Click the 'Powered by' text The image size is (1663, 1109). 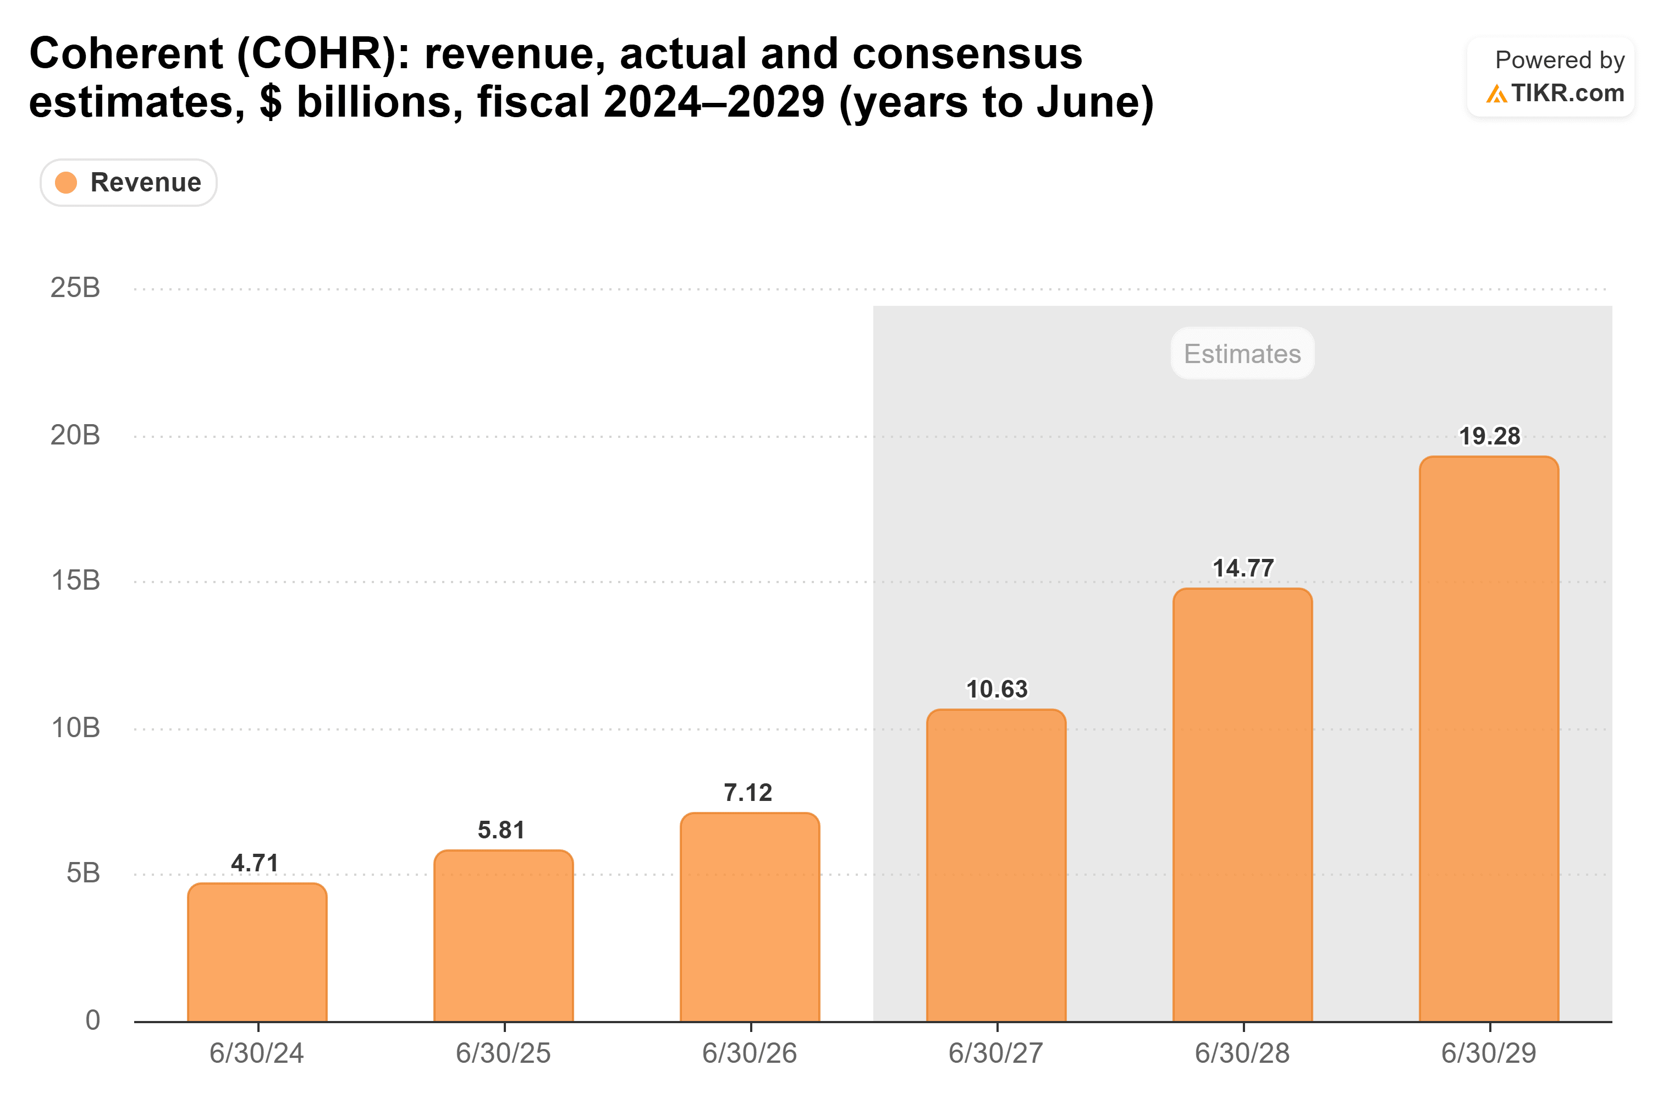tap(1560, 60)
